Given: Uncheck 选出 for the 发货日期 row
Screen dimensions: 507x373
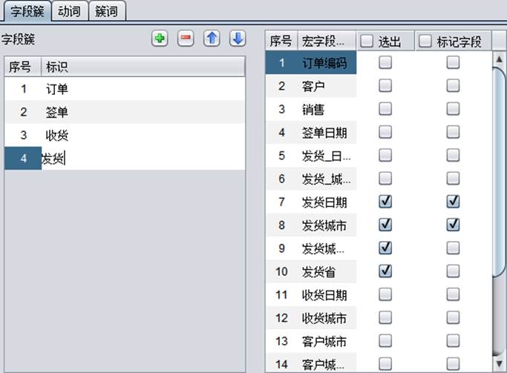Looking at the screenshot, I should coord(385,202).
